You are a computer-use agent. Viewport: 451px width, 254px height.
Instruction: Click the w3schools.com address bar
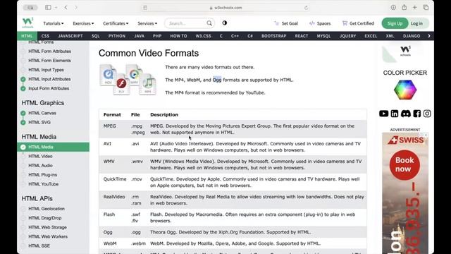point(225,8)
